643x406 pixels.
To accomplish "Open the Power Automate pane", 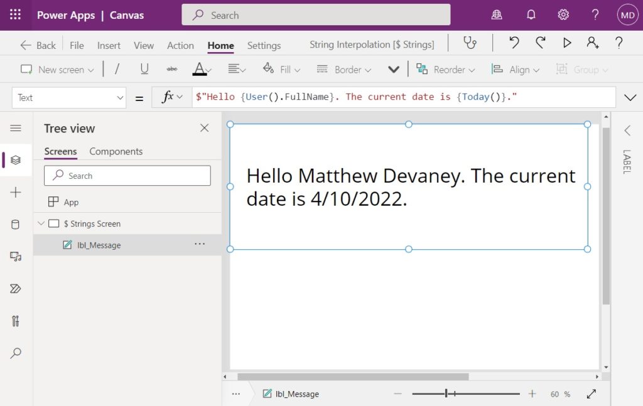I will point(16,289).
